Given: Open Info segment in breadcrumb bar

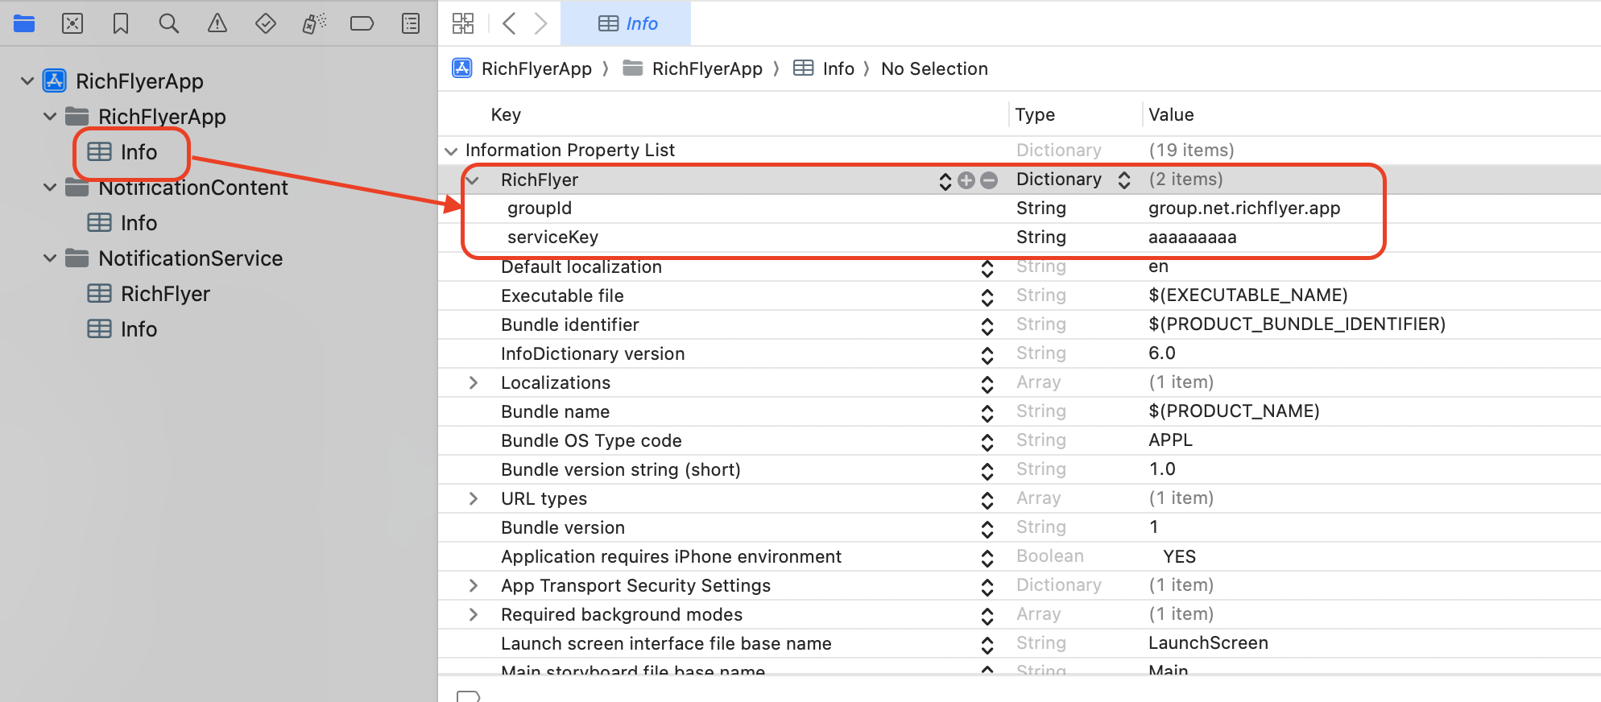Looking at the screenshot, I should [824, 68].
